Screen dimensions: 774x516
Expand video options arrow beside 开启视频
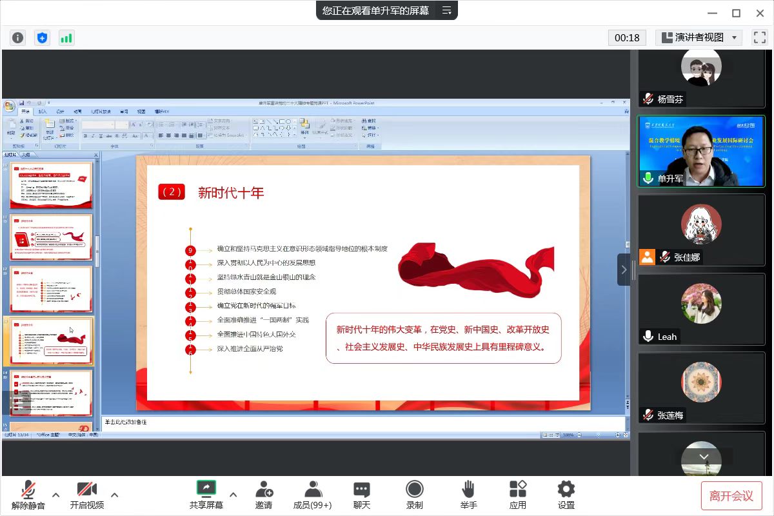[x=115, y=495]
